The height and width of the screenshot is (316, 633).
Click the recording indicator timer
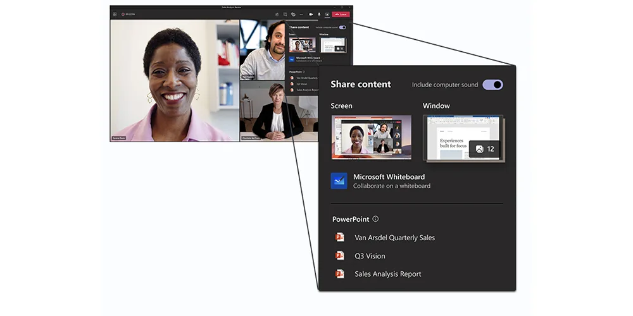(128, 14)
